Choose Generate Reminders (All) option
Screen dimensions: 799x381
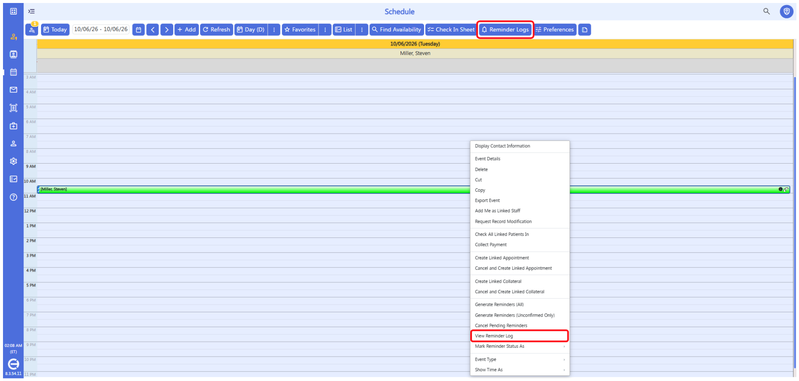tap(520, 305)
